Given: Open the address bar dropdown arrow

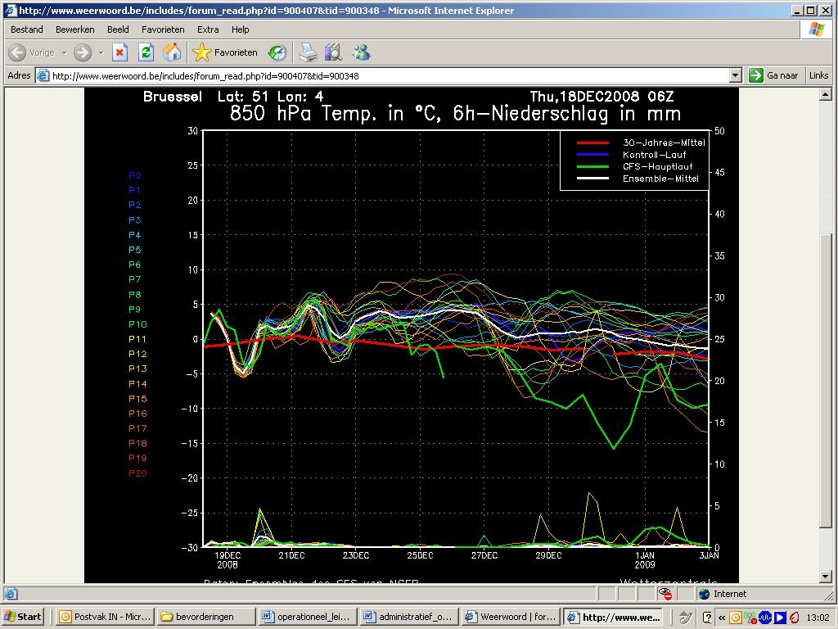Looking at the screenshot, I should coord(736,75).
